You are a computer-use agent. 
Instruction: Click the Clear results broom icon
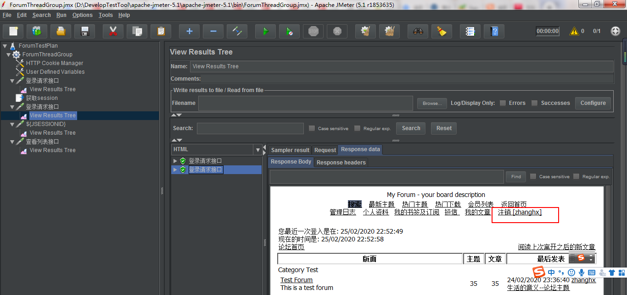[365, 31]
